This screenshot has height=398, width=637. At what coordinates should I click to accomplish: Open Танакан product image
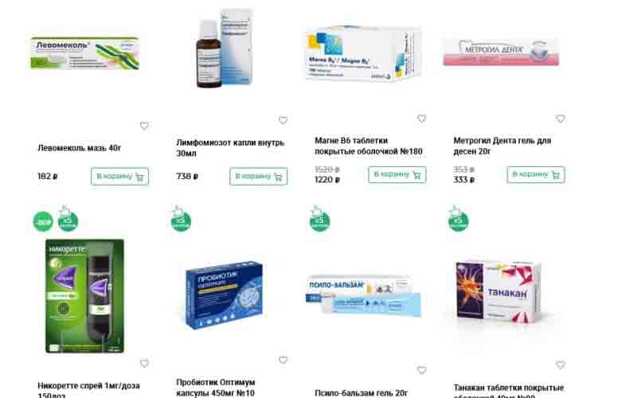point(498,291)
